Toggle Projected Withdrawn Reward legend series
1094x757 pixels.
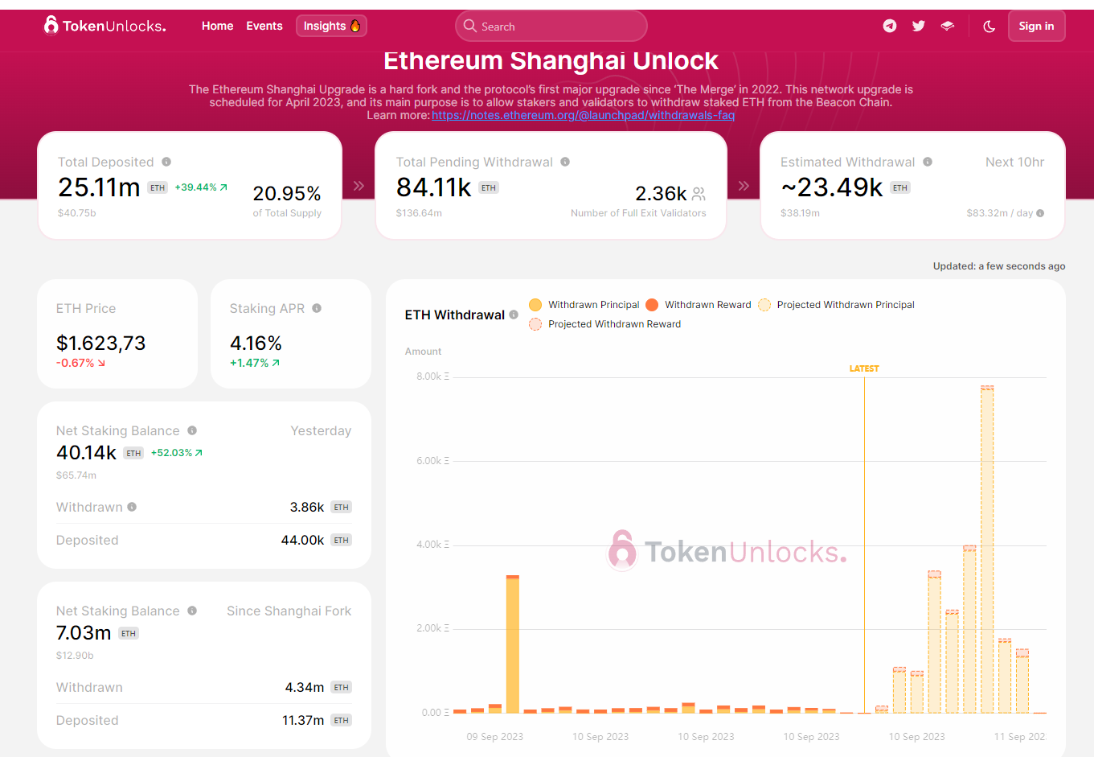pos(604,324)
